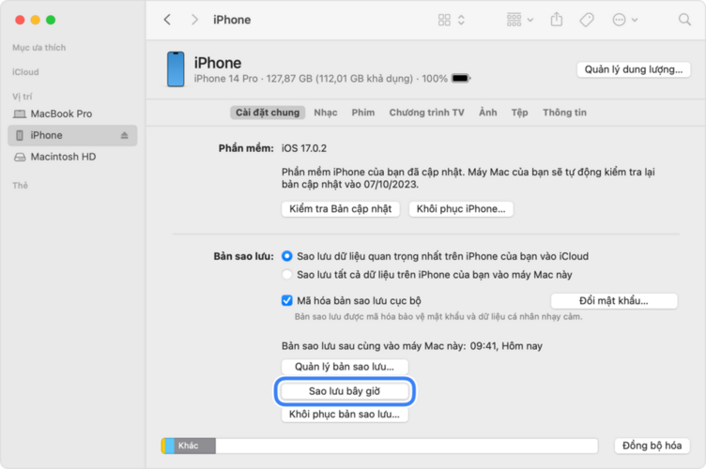The image size is (706, 469).
Task: Click the blue iPhone device icon
Action: coord(176,68)
